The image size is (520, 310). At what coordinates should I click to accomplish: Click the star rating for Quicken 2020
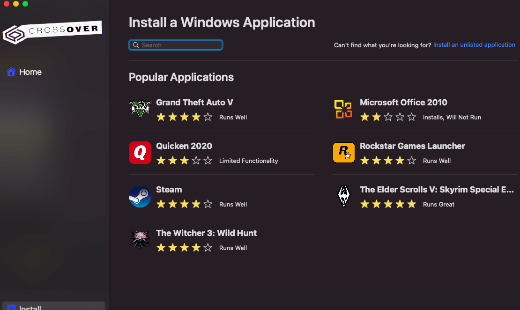click(x=185, y=161)
